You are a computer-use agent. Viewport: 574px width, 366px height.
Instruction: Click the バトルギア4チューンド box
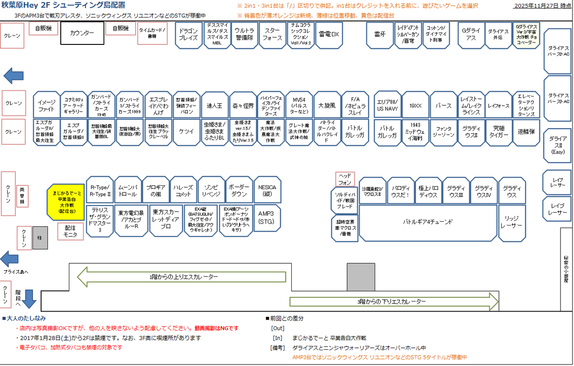[428, 223]
